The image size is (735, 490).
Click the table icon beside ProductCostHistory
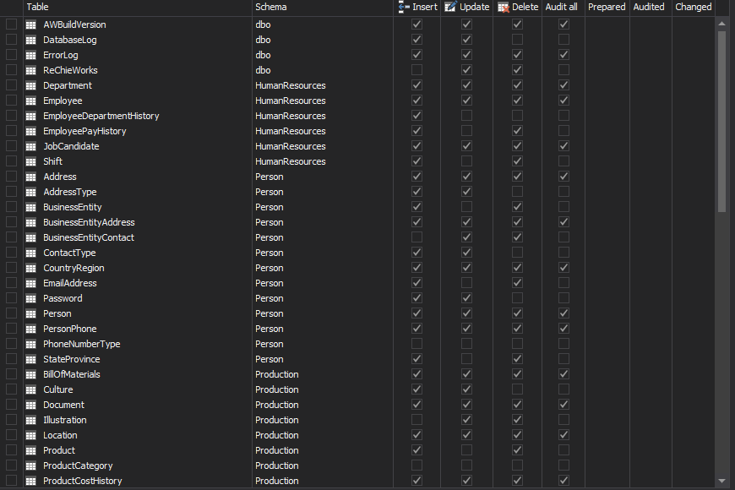[31, 481]
